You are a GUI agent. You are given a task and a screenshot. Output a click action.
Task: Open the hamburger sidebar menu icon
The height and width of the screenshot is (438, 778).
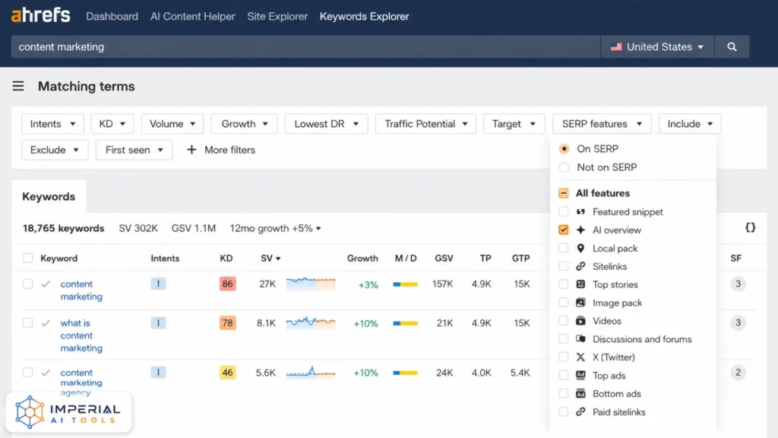[18, 87]
